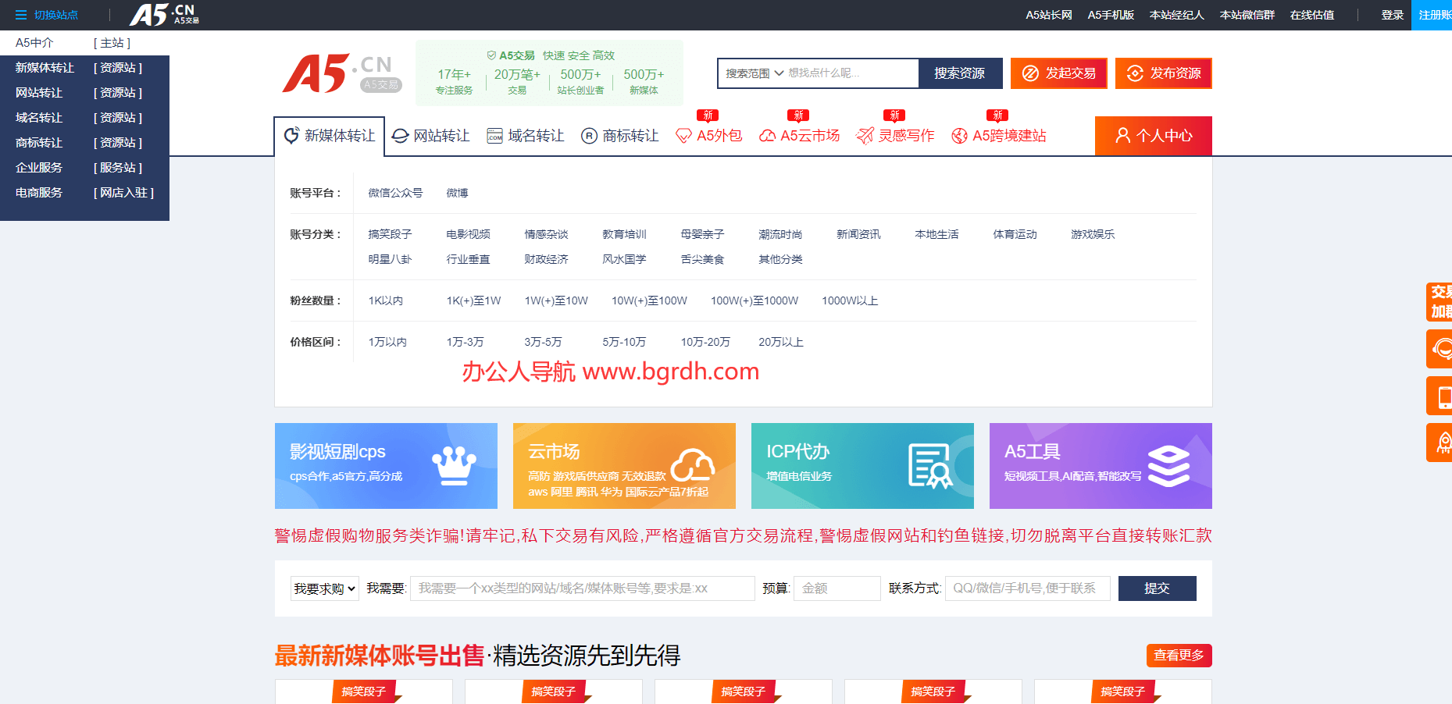Click the 灵感写作 pen icon
1452x704 pixels.
click(864, 134)
